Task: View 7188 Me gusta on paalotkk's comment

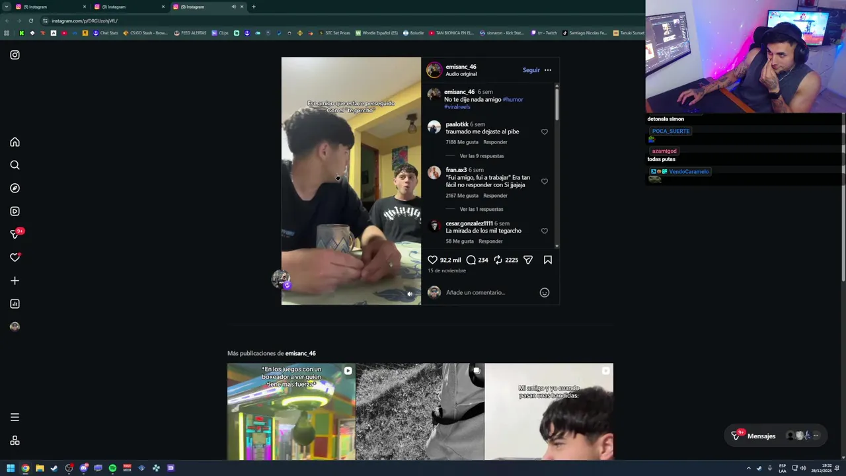Action: tap(462, 142)
